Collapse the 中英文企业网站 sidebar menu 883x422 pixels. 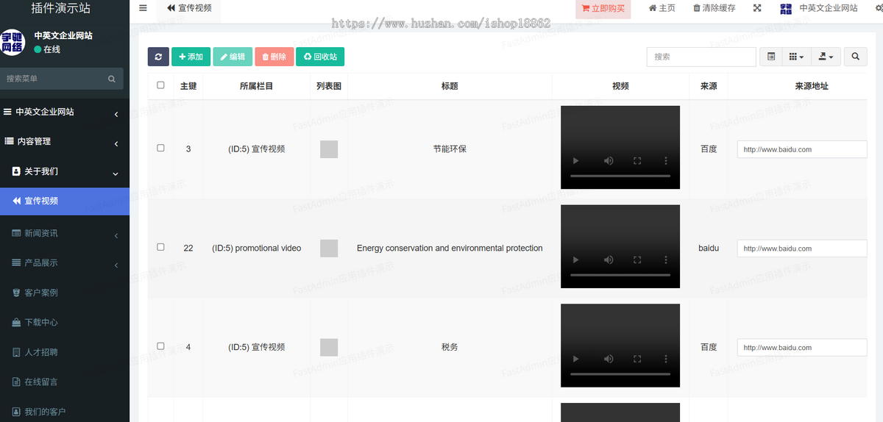(x=65, y=112)
